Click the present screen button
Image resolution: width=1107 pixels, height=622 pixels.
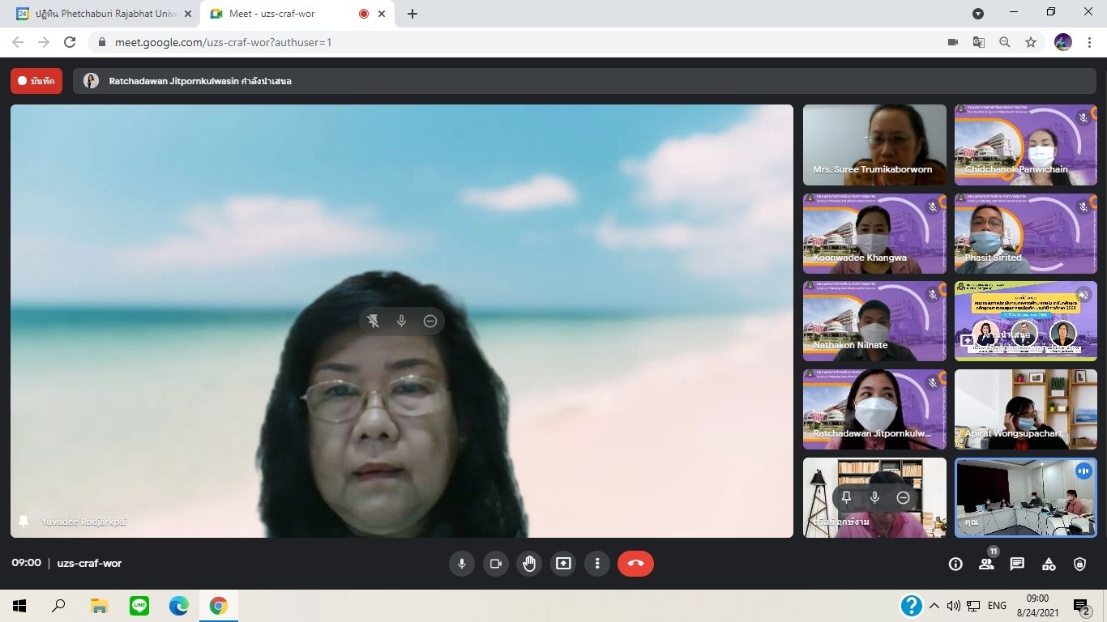coord(563,564)
